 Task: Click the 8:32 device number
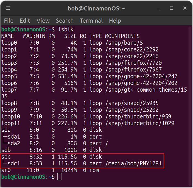tap(36, 157)
